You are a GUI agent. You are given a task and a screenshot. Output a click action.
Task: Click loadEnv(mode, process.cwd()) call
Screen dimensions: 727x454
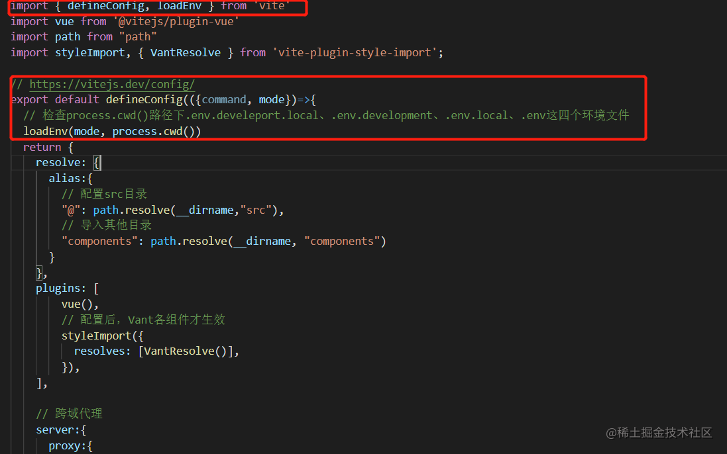pyautogui.click(x=112, y=132)
